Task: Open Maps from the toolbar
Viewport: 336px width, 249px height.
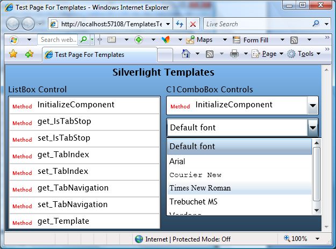Action: (199, 40)
